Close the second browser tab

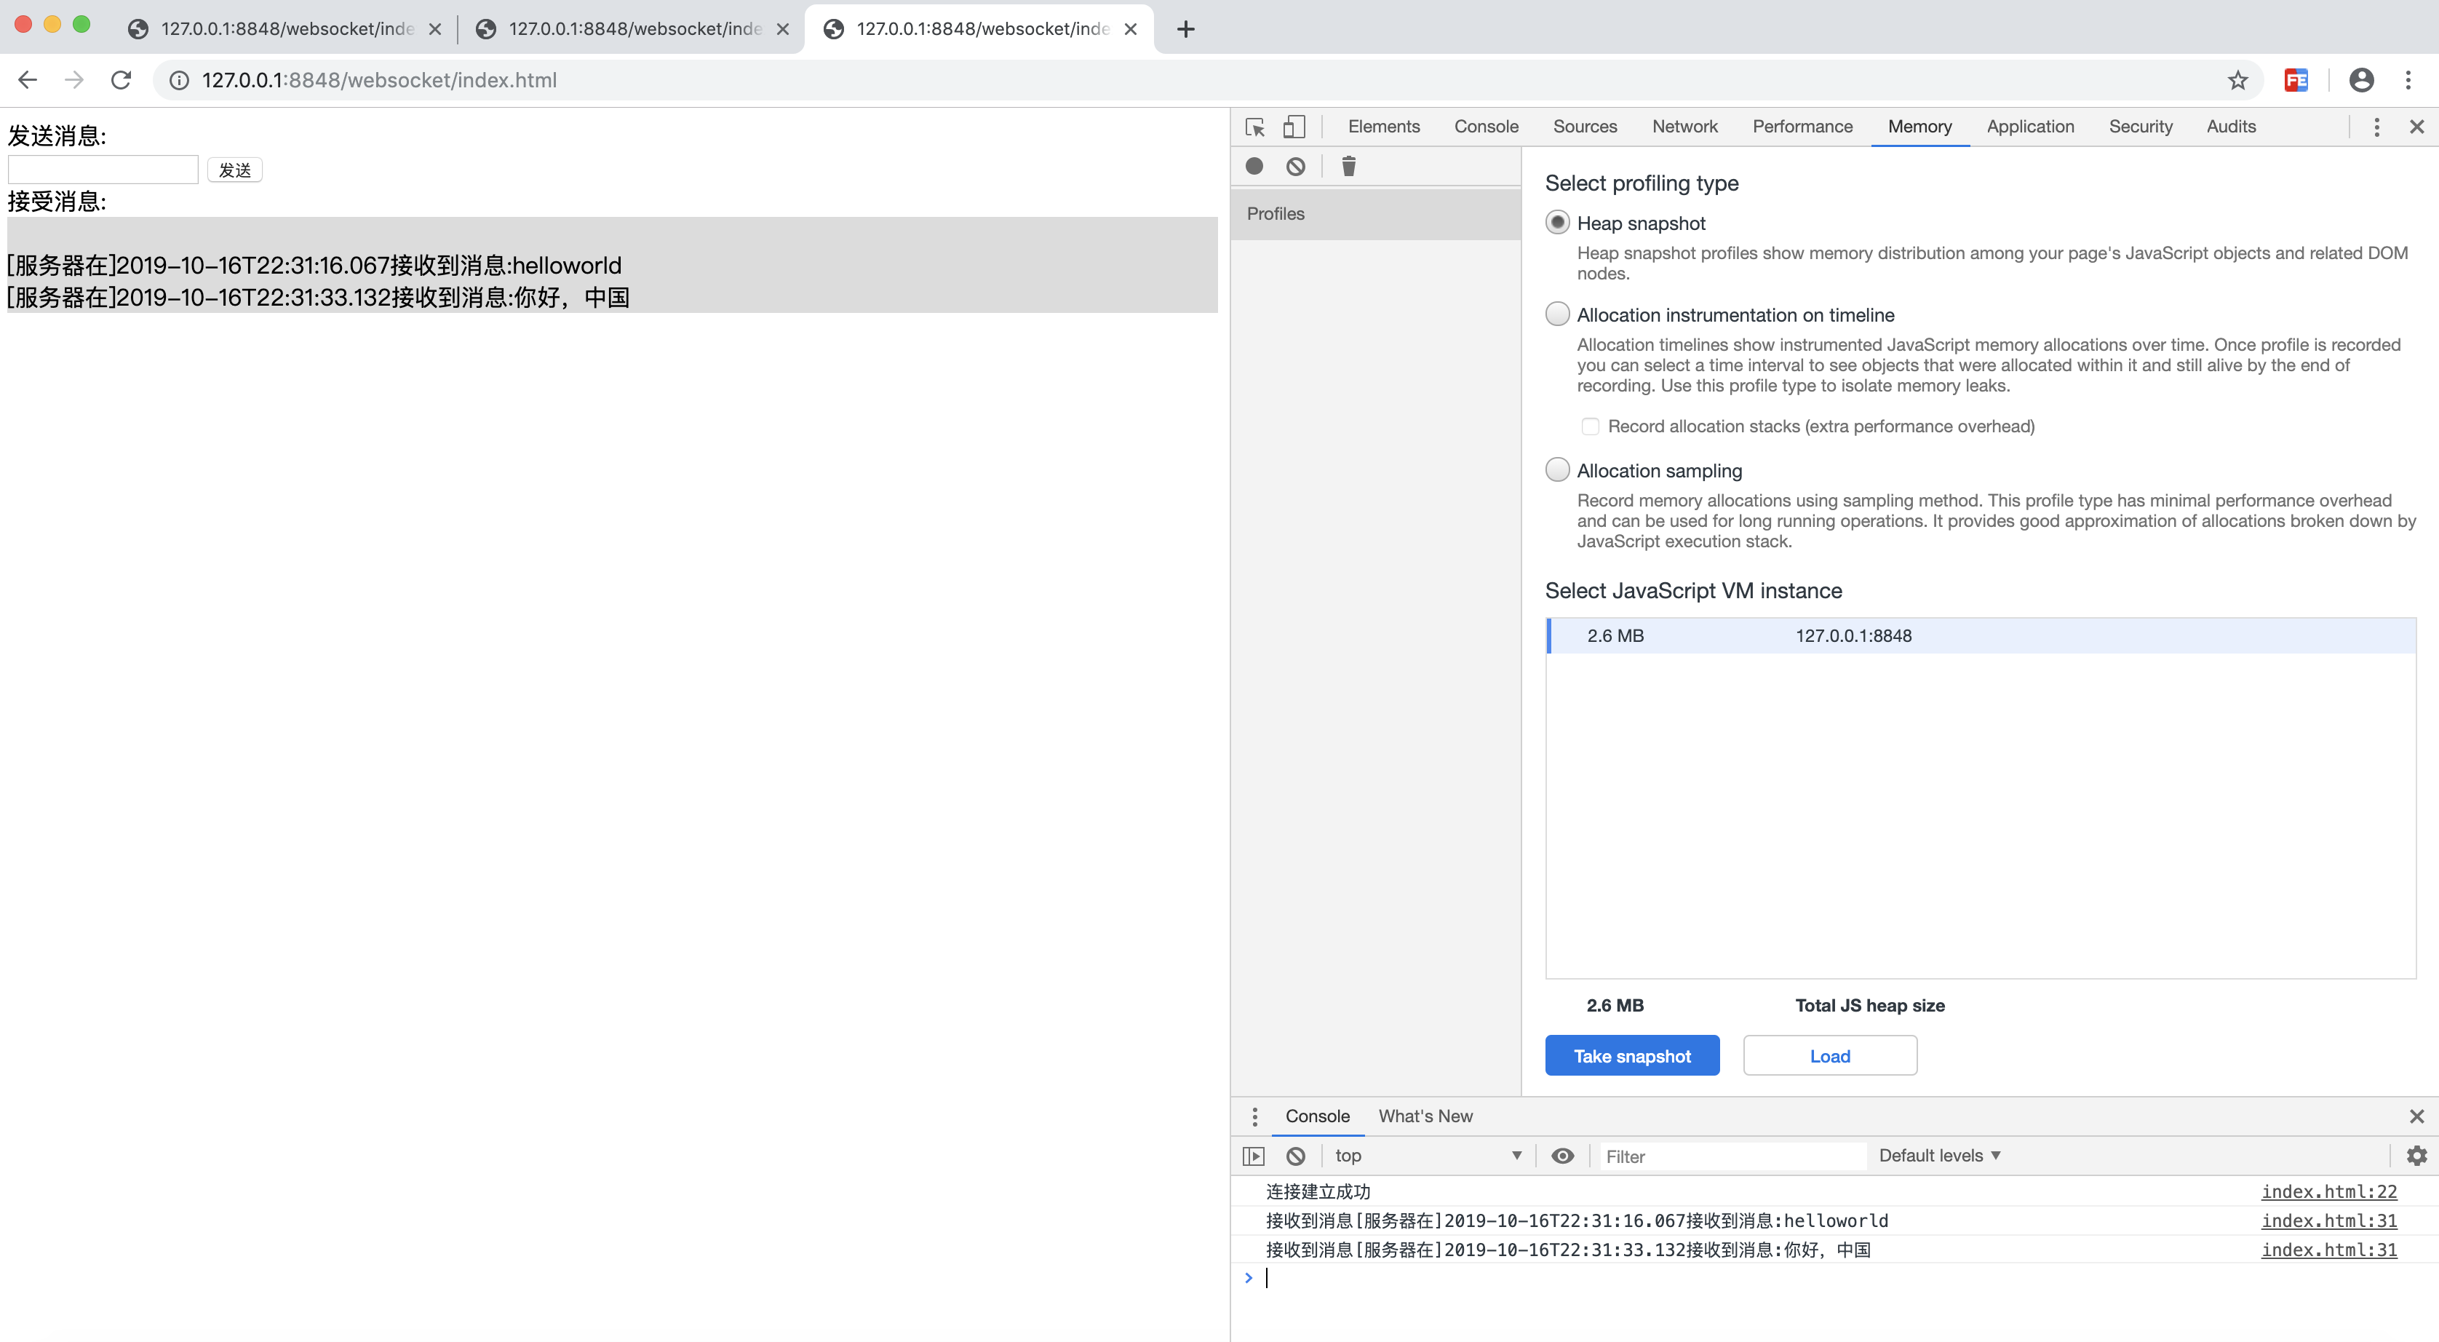pyautogui.click(x=783, y=29)
